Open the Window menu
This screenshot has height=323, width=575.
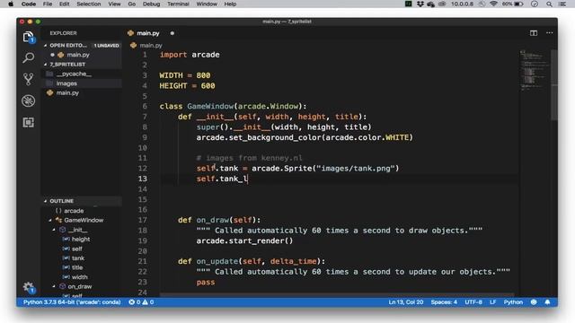[x=207, y=4]
